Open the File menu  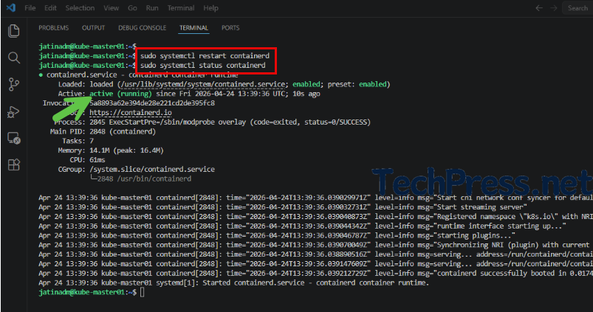30,8
